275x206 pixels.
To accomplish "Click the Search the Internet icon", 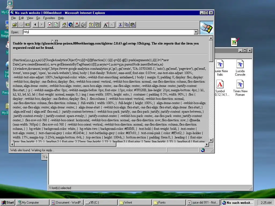I will (71, 25).
